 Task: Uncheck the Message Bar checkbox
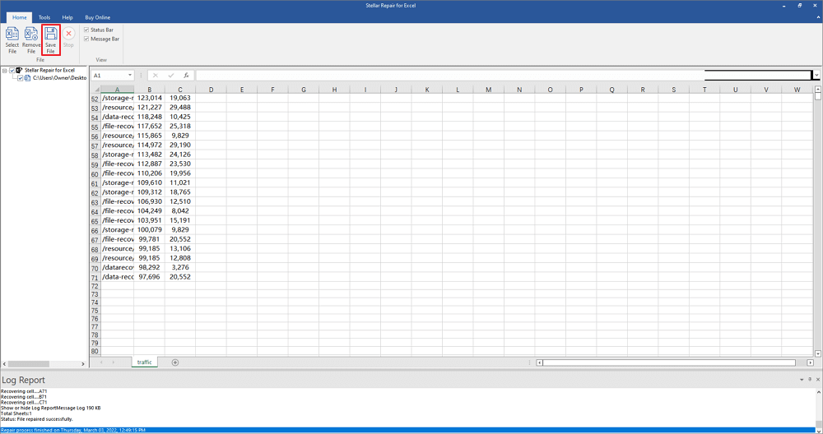[86, 39]
